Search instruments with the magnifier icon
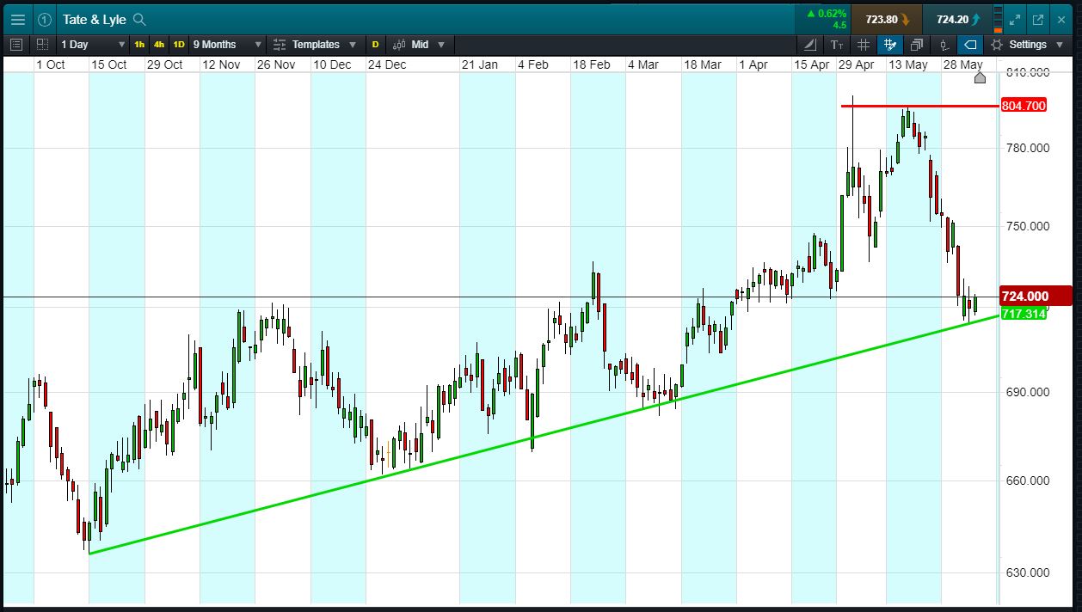This screenshot has width=1082, height=612. pyautogui.click(x=140, y=19)
